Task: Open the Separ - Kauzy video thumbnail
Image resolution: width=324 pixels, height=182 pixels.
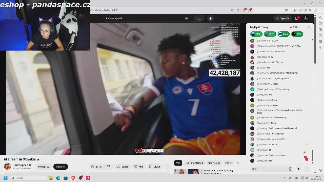Action: (188, 171)
